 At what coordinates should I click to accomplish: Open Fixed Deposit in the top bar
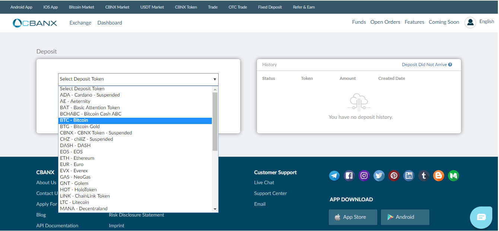270,7
